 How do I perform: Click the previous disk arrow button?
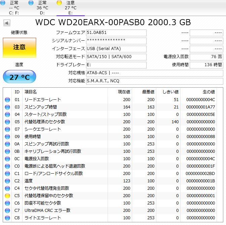click(x=7, y=23)
